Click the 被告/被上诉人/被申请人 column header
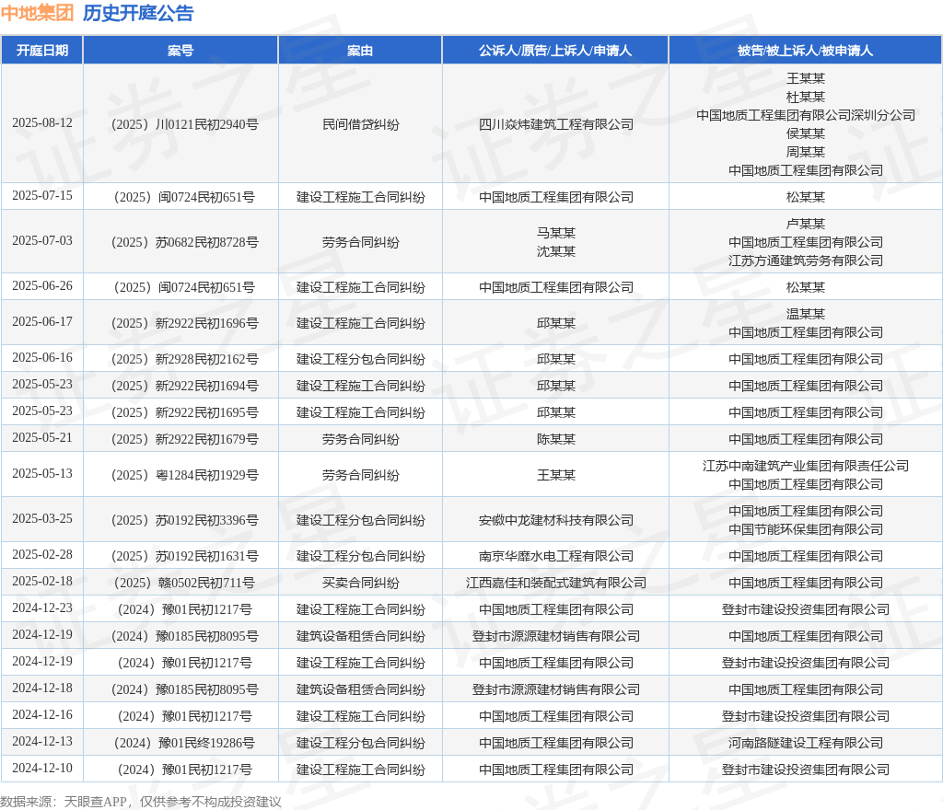Screen dimensions: 943x810 click(805, 51)
